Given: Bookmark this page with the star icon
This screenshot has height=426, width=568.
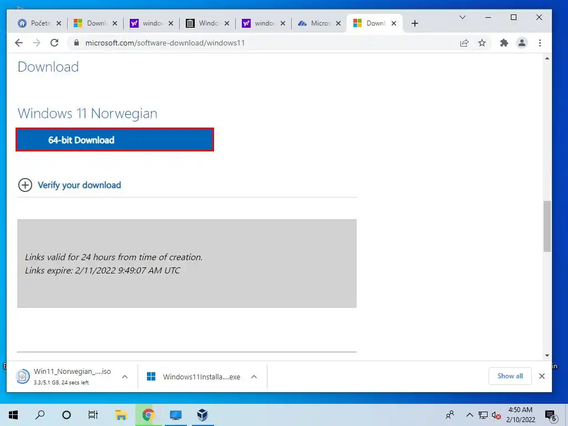Looking at the screenshot, I should [x=482, y=43].
